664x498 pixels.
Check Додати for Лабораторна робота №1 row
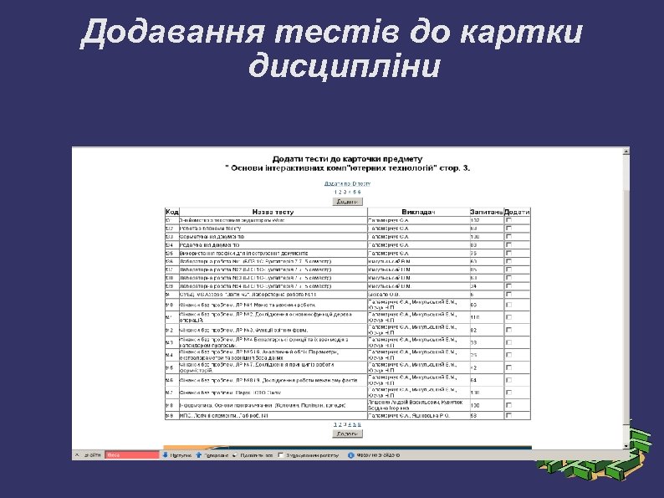(x=508, y=261)
